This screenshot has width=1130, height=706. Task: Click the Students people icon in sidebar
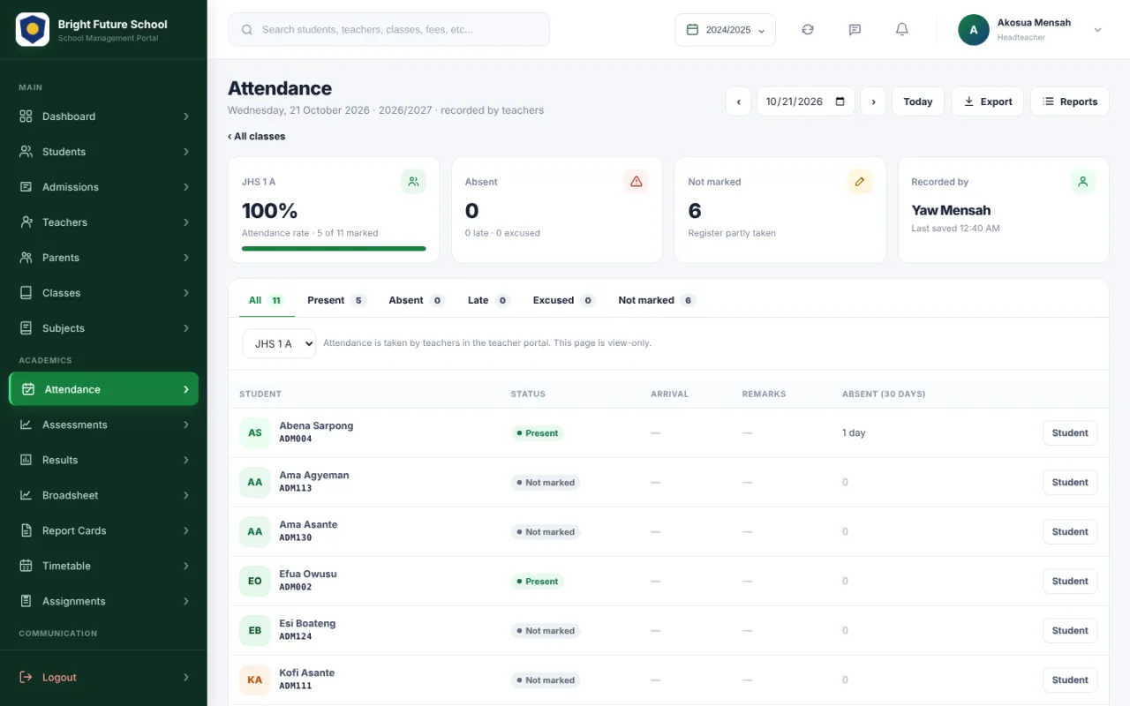coord(26,152)
